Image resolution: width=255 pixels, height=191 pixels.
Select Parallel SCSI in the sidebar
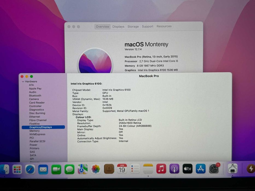tap(37, 141)
